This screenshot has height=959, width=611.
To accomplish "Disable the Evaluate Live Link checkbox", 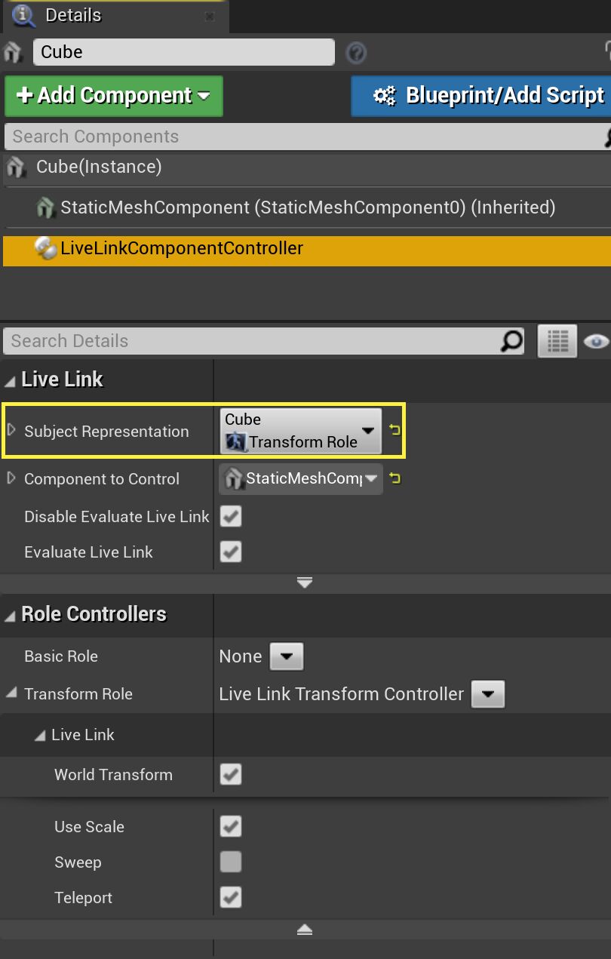I will (x=230, y=552).
